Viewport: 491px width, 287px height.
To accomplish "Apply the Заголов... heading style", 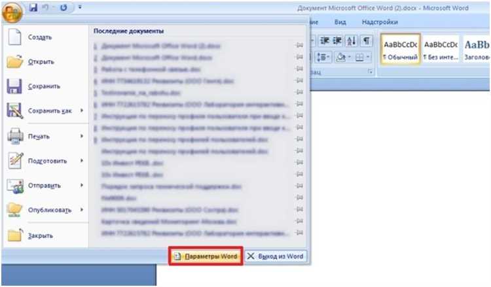I will pos(477,49).
